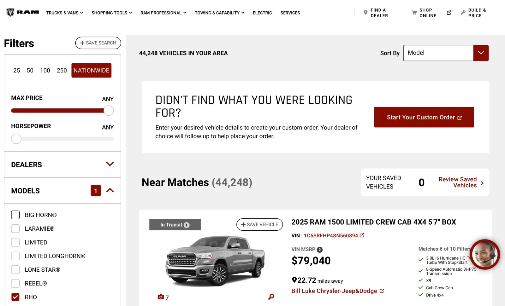Check the LONE STAR model checkbox
This screenshot has height=306, width=505.
tap(15, 270)
